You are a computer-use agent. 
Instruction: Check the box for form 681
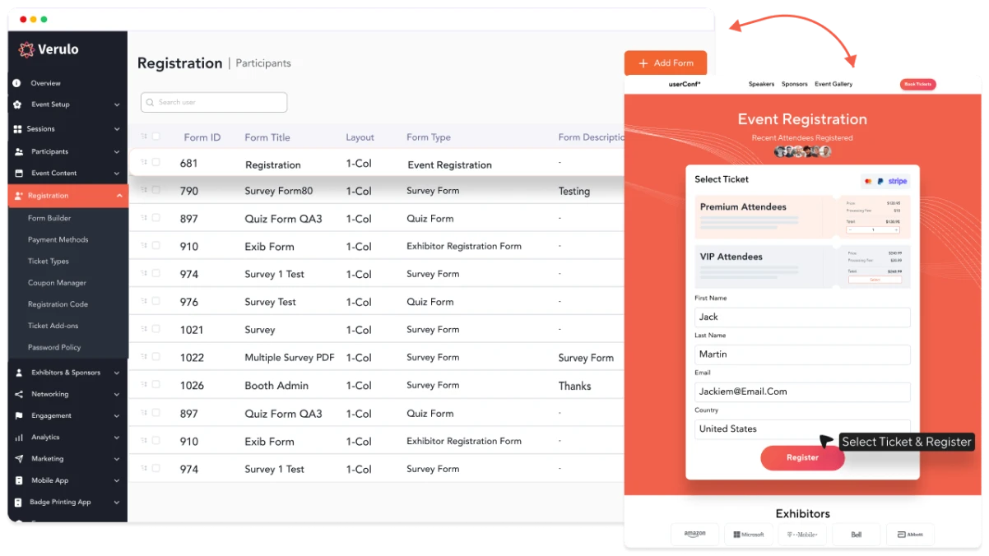click(156, 163)
